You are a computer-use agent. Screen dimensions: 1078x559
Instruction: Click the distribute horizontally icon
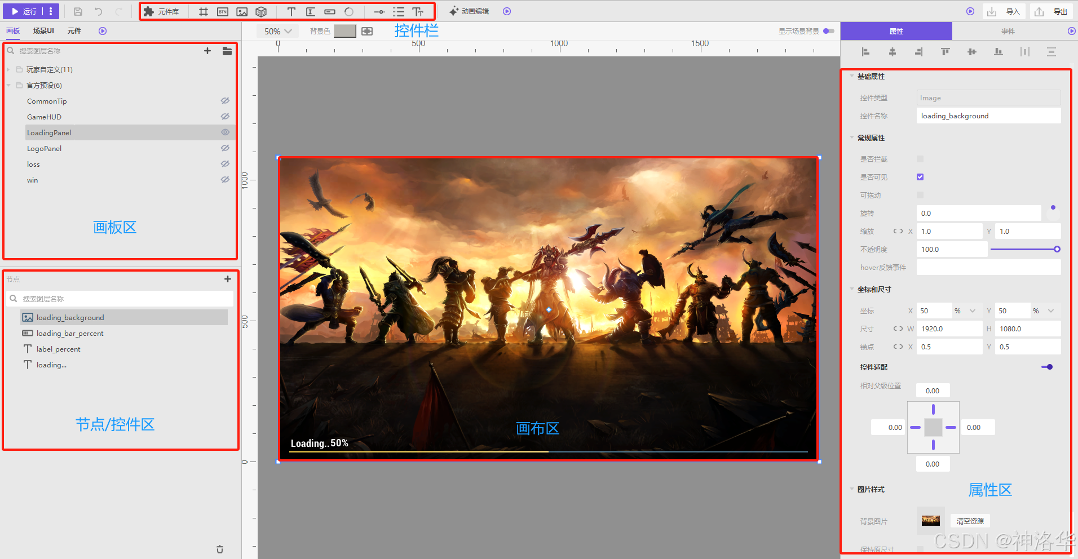[1025, 52]
